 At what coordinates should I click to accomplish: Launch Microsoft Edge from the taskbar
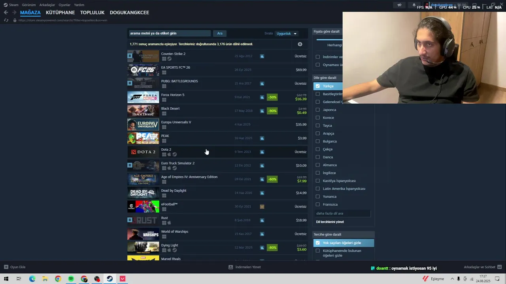[32, 279]
